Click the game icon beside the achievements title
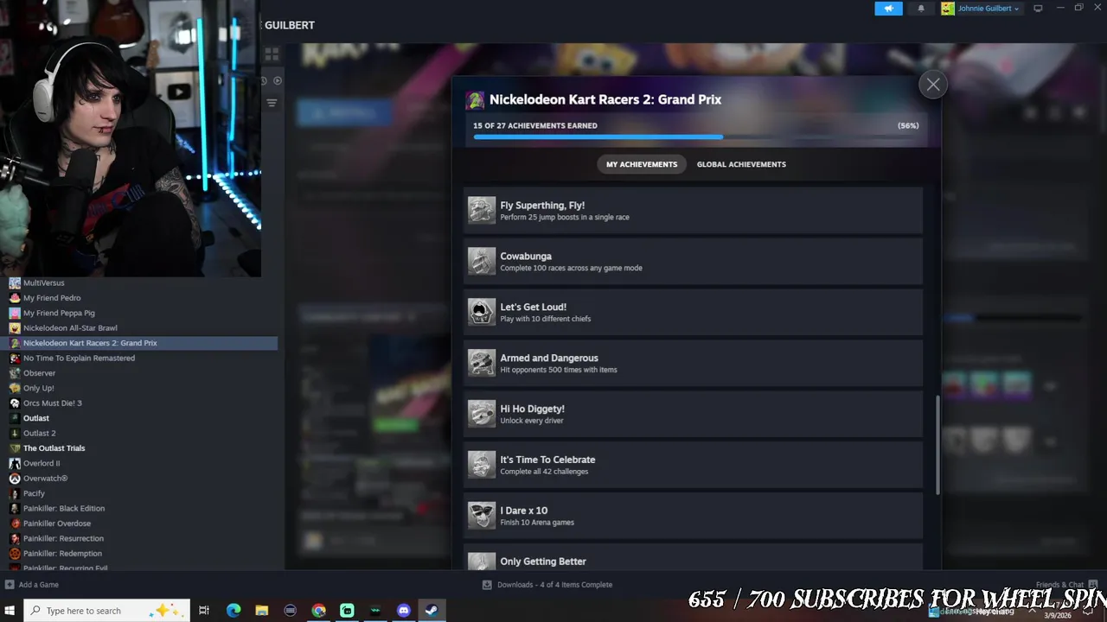The image size is (1107, 622). tap(475, 100)
